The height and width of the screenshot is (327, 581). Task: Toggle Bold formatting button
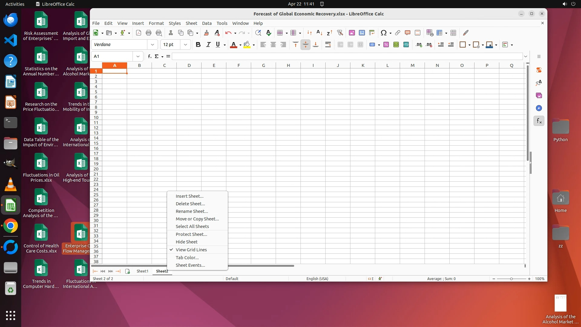tap(198, 45)
